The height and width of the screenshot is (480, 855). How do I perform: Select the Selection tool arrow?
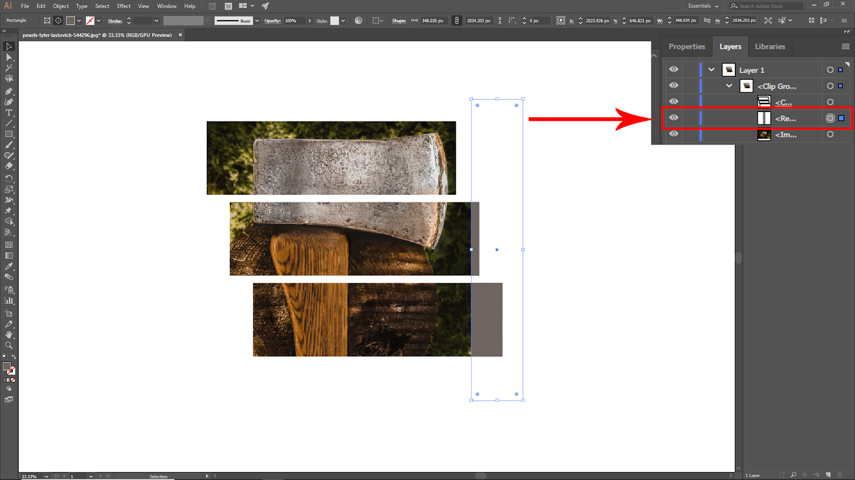coord(9,46)
